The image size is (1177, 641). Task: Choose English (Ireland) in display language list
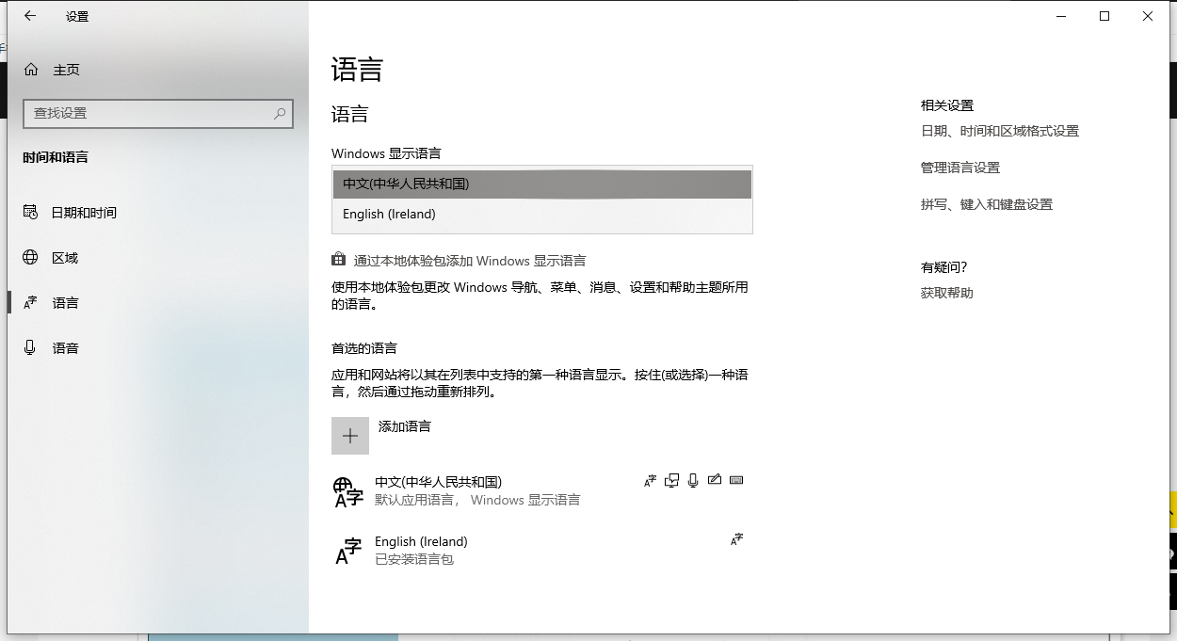[x=542, y=215]
